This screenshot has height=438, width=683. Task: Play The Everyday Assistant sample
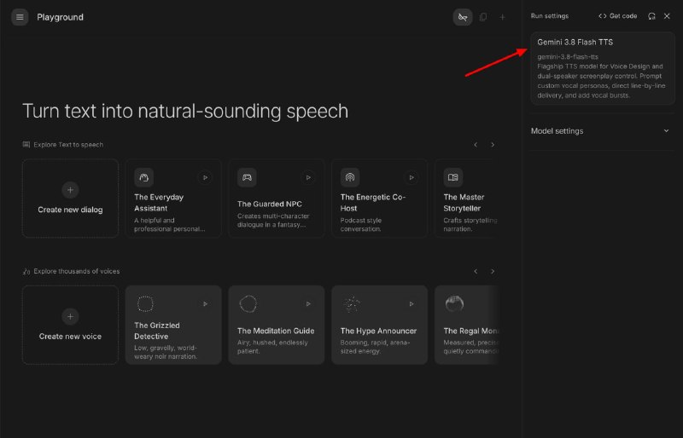pyautogui.click(x=205, y=177)
